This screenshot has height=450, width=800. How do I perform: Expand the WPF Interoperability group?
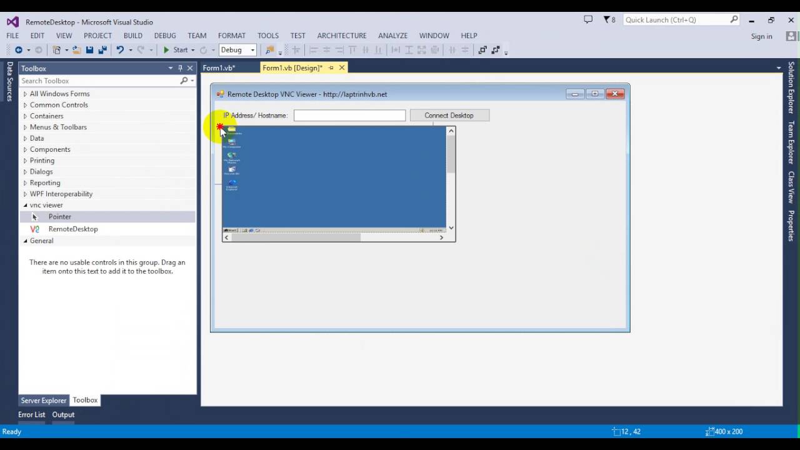(x=25, y=194)
